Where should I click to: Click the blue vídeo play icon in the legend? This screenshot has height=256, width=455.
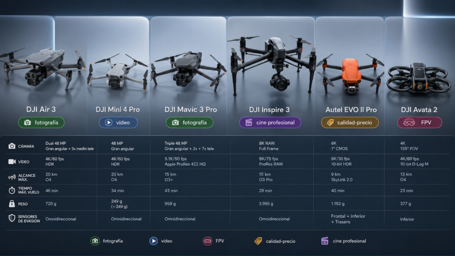pos(153,241)
